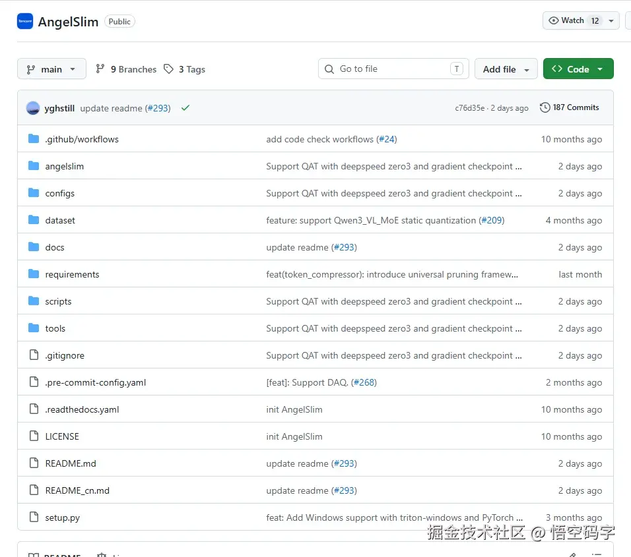The image size is (631, 557).
Task: Click the folder icon for requirements
Action: coord(34,274)
